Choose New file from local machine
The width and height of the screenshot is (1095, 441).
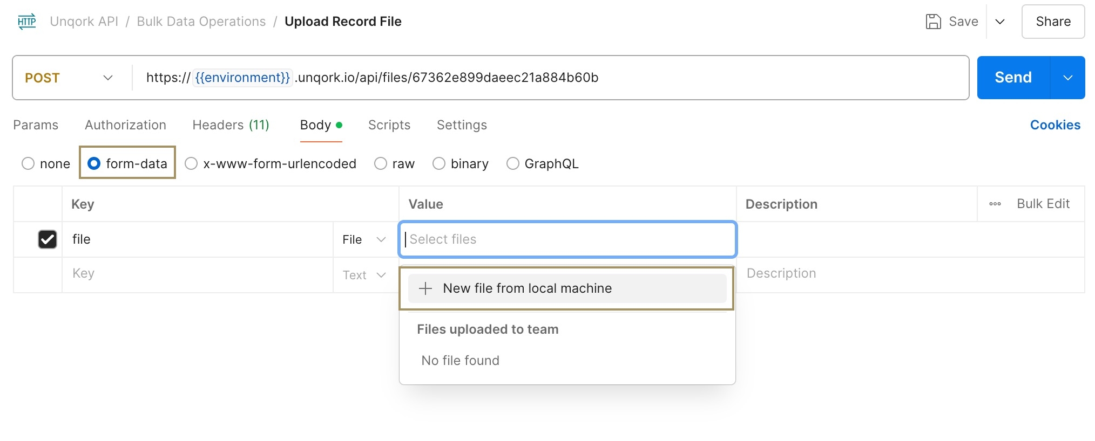(567, 288)
